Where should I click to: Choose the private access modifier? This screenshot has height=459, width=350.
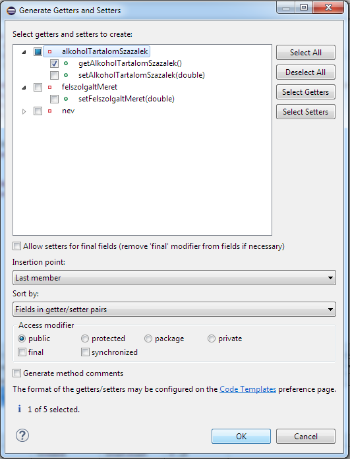212,338
